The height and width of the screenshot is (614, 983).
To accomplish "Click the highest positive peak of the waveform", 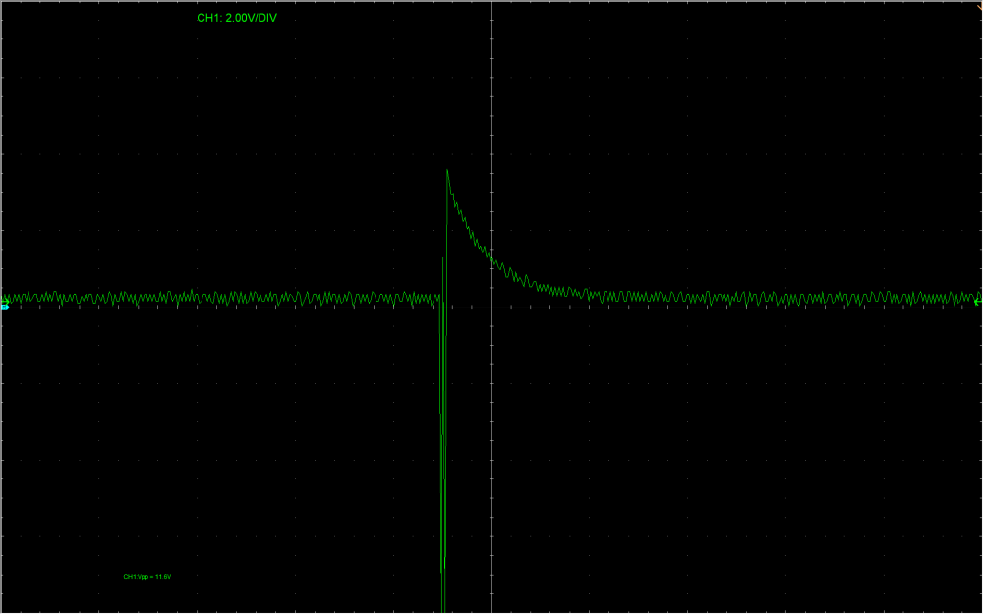I will (447, 171).
